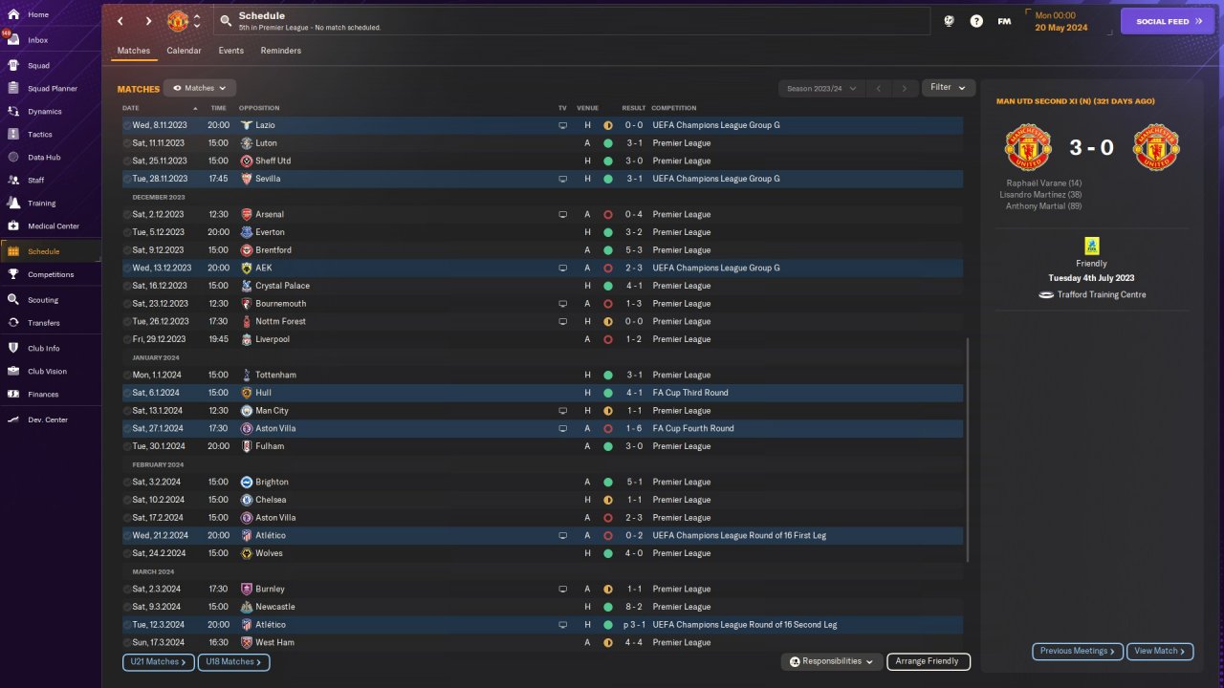Open the Home section in the sidebar

(38, 14)
